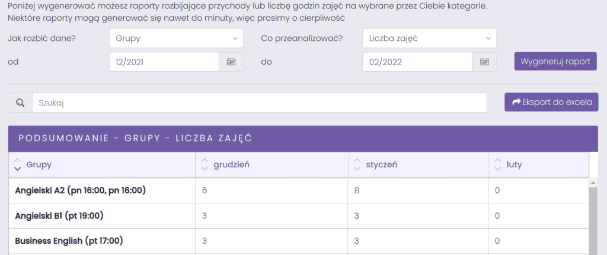The height and width of the screenshot is (255, 607).
Task: Click the 'do' date field showing 02/2022
Action: 417,62
